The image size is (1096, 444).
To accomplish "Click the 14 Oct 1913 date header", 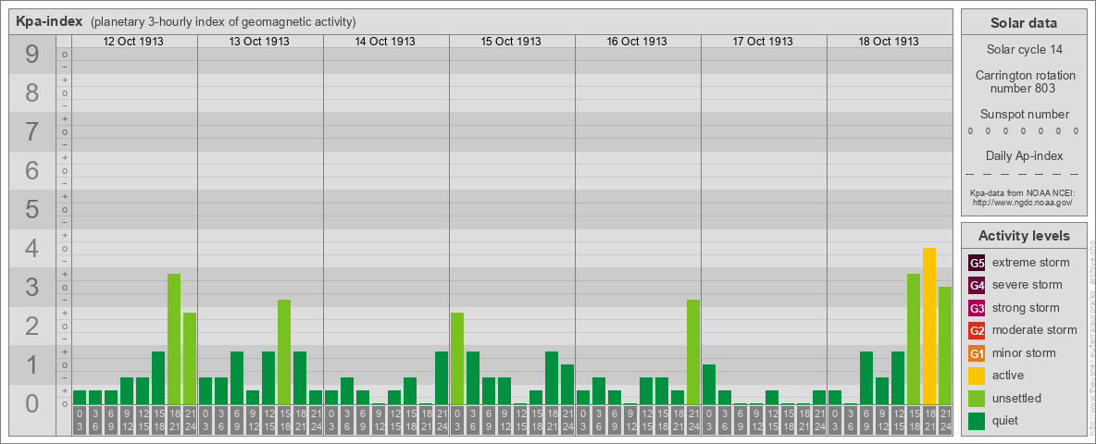I will [385, 42].
